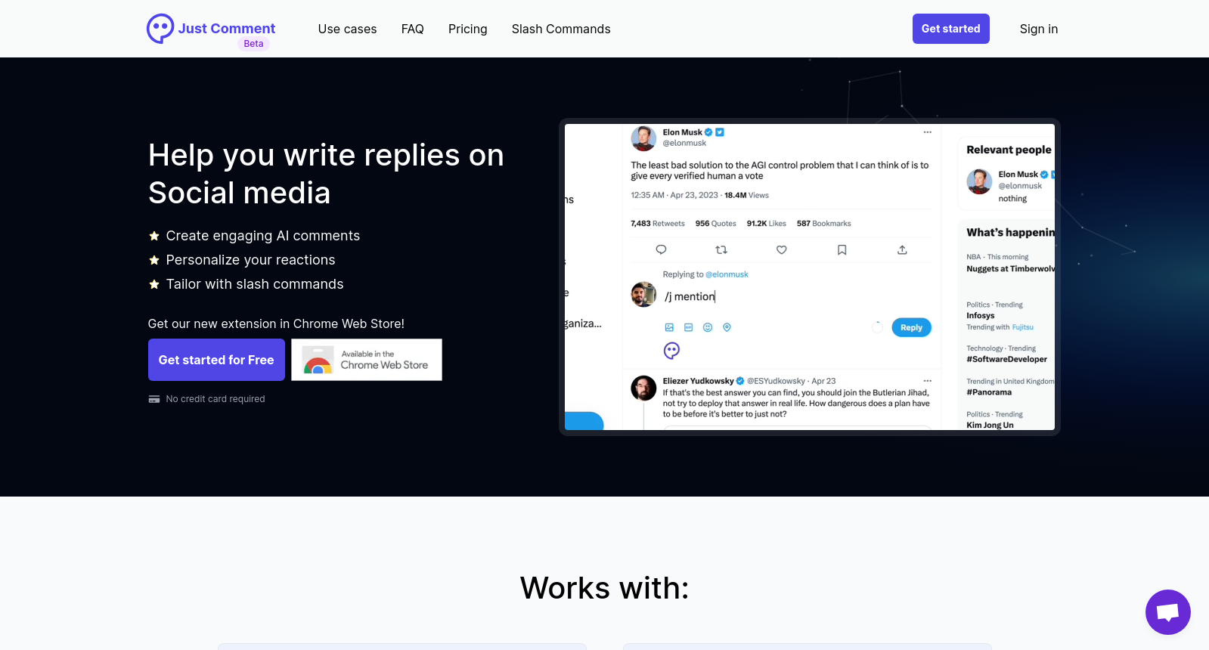
Task: Open more options on Eliezer Yudkowsky's reply
Action: 927,381
